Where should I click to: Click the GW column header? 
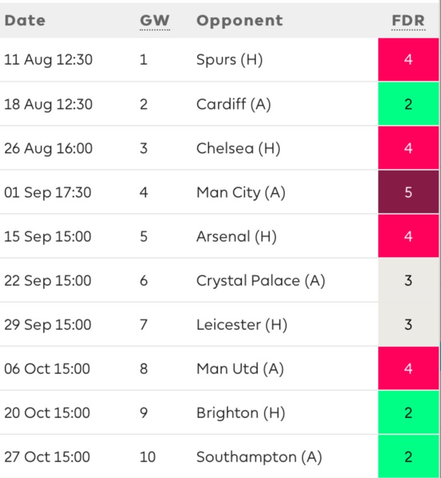click(155, 21)
